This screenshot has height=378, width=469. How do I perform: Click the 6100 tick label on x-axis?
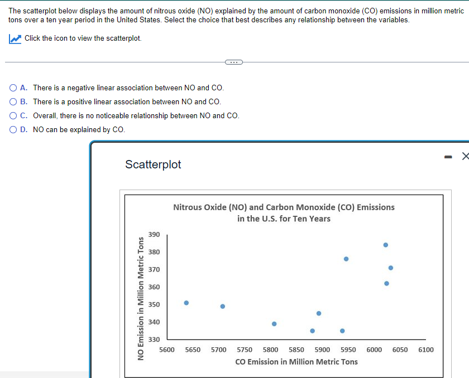(x=426, y=350)
